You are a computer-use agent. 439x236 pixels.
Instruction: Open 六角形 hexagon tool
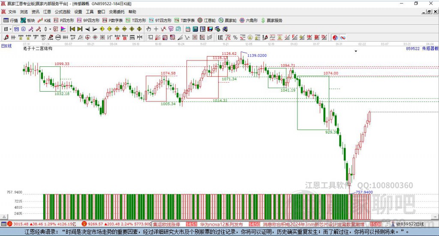249,21
